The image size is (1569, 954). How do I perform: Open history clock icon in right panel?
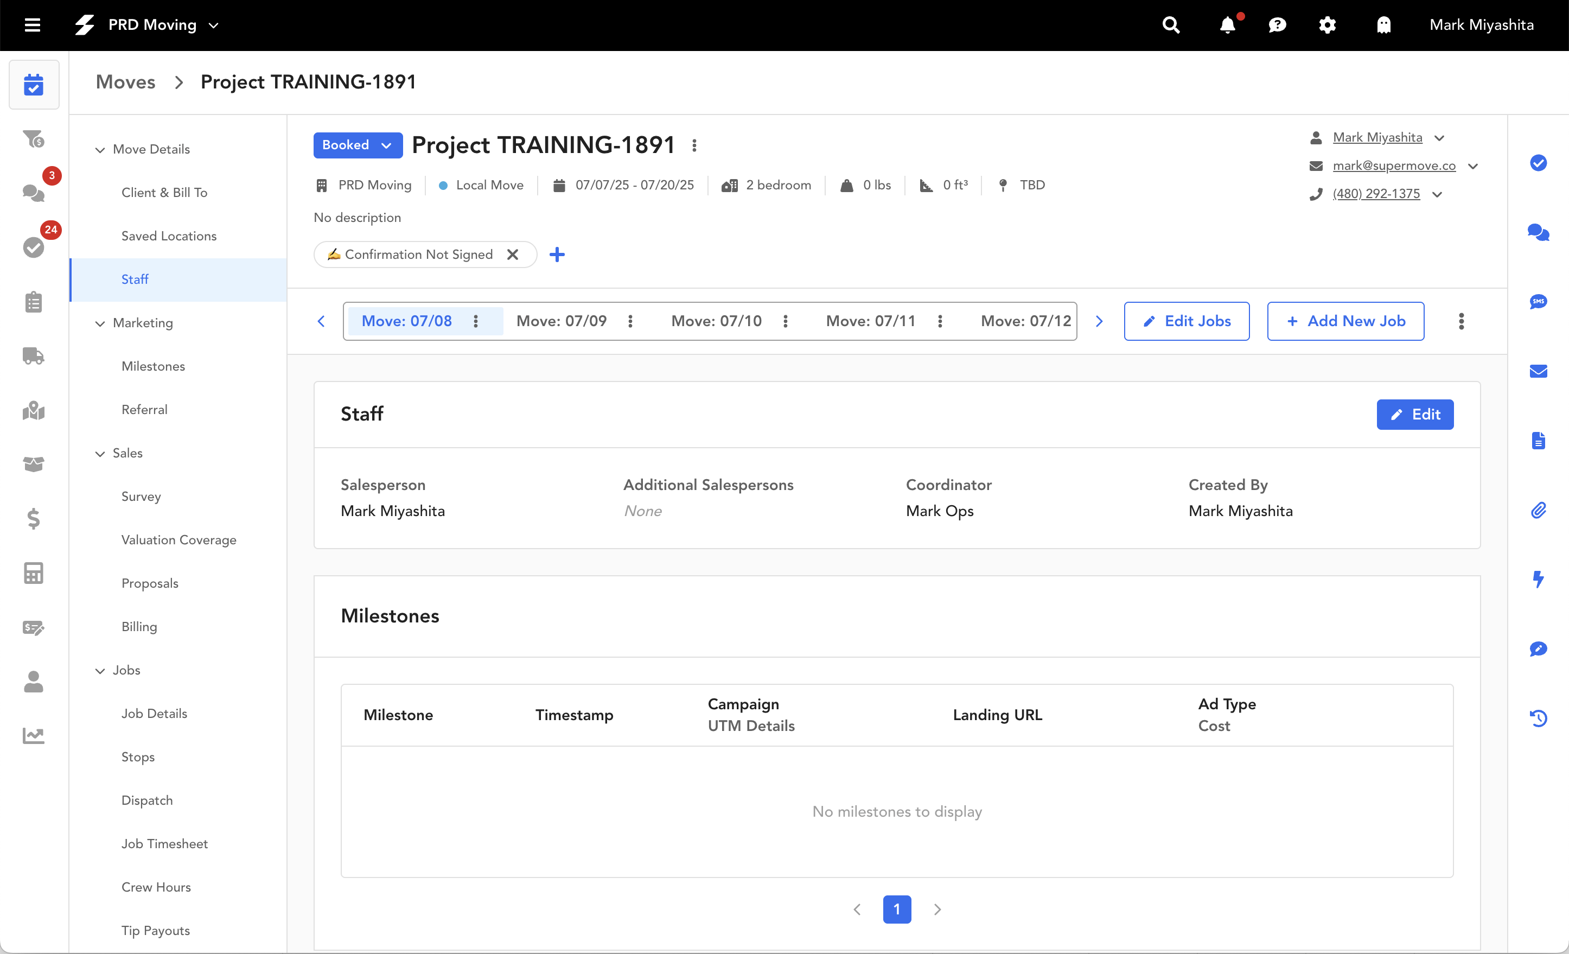1539,718
